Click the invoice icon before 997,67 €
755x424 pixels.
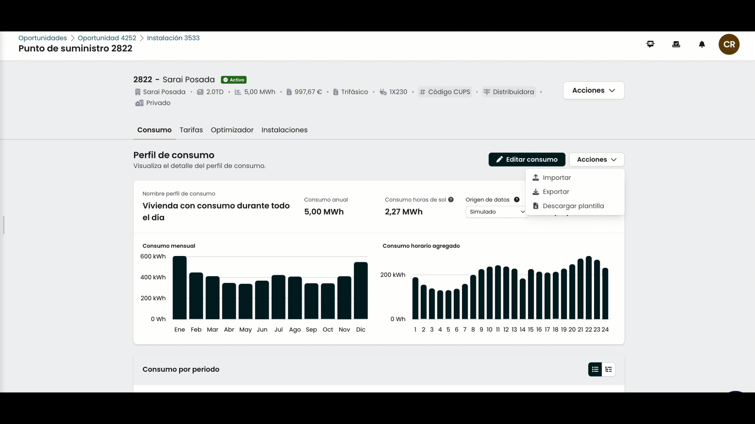pyautogui.click(x=289, y=92)
